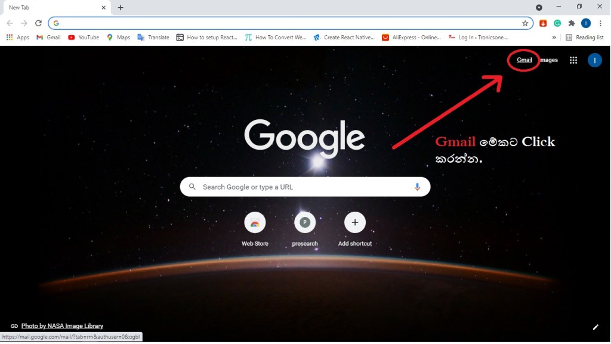
Task: Open the YouTube bookmark
Action: pyautogui.click(x=84, y=38)
